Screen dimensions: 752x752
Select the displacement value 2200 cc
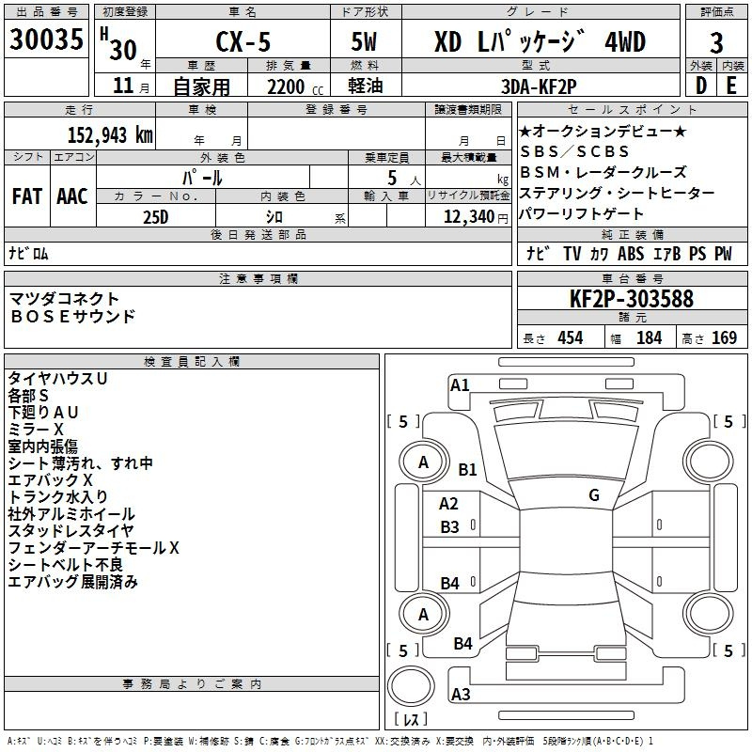295,86
